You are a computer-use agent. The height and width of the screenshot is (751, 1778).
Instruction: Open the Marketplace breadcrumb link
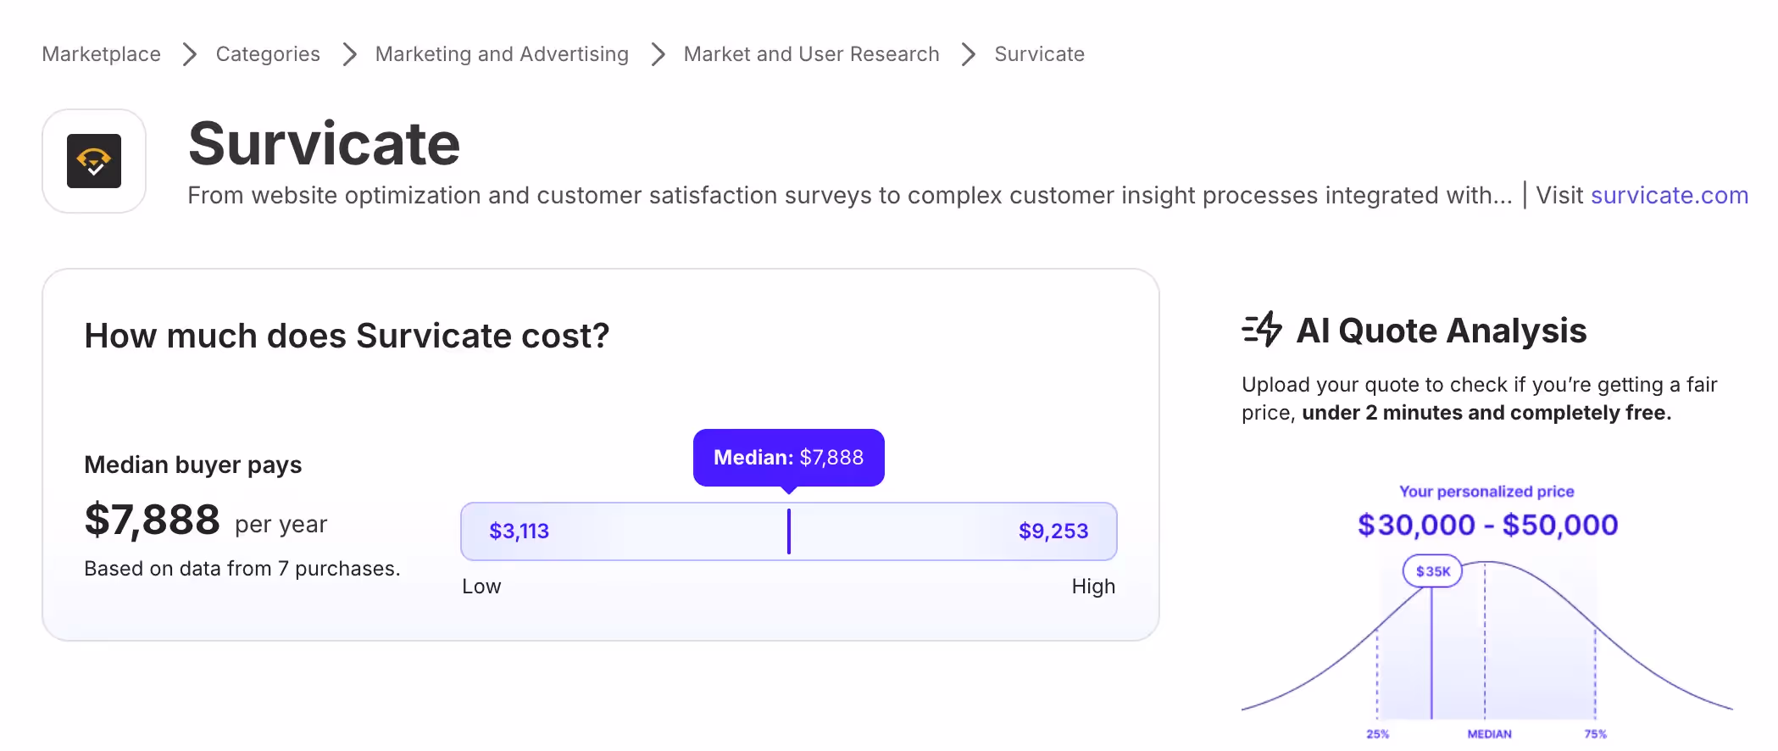(101, 54)
